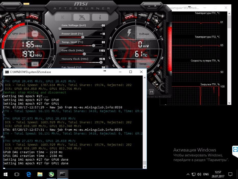Click the 12:57:29 New job line in cmd

click(63, 107)
